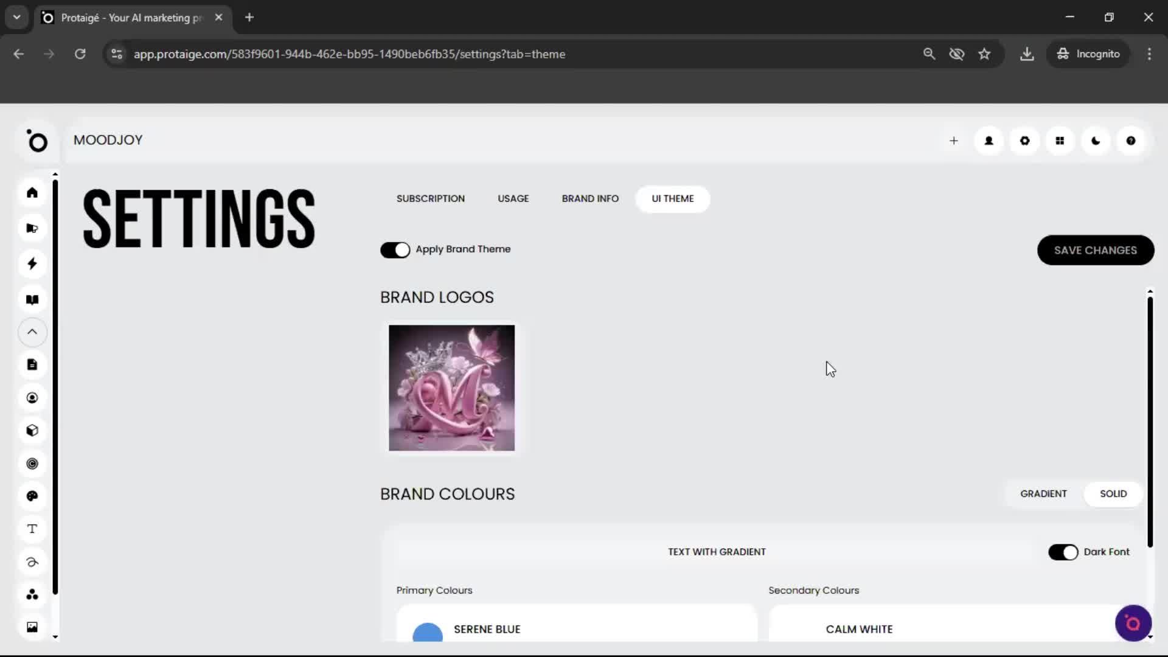Switch to the Subscription tab

click(x=430, y=198)
